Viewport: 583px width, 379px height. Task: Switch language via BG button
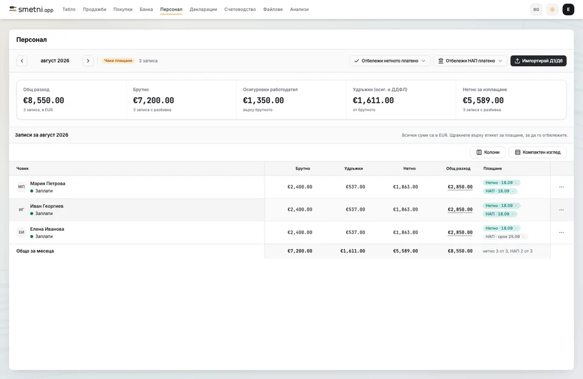pyautogui.click(x=536, y=10)
